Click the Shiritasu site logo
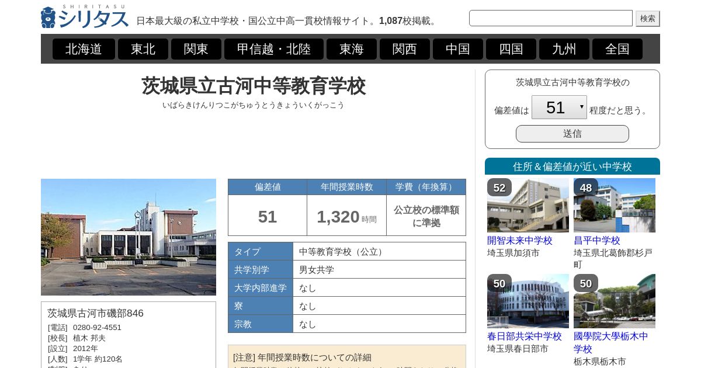 point(85,16)
